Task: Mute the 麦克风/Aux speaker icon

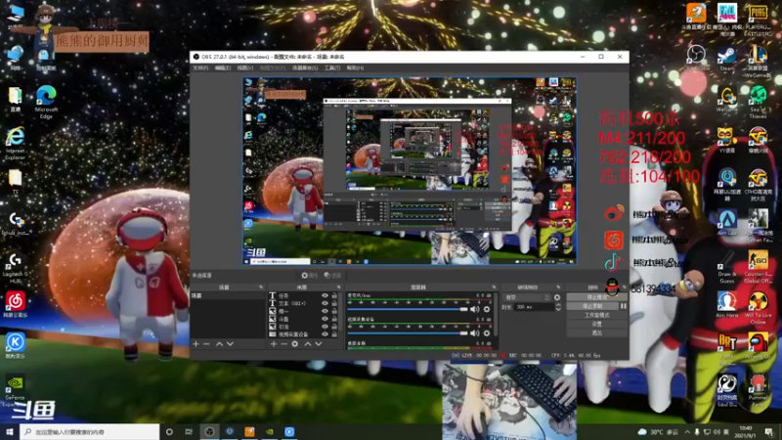Action: click(x=475, y=309)
